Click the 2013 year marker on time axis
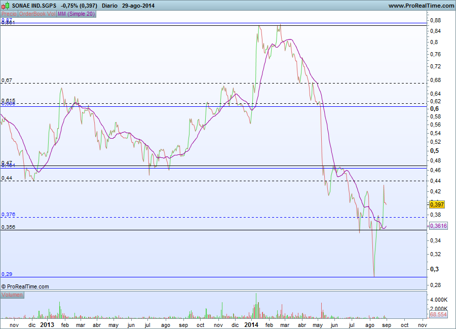Screen dimensions: 456x329 tap(47, 324)
